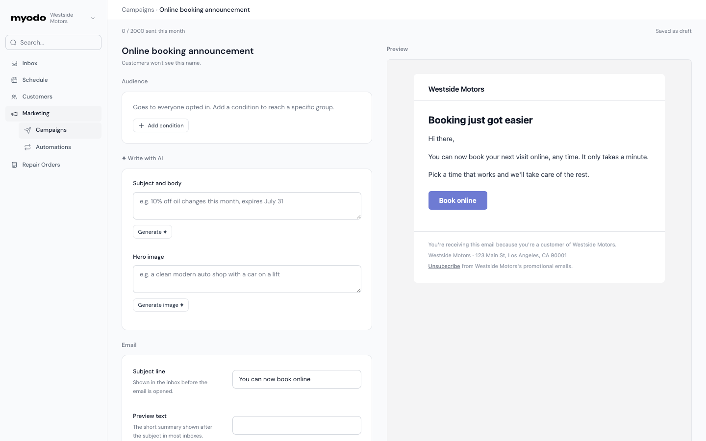Focus the Hero image prompt textarea

coord(247,279)
